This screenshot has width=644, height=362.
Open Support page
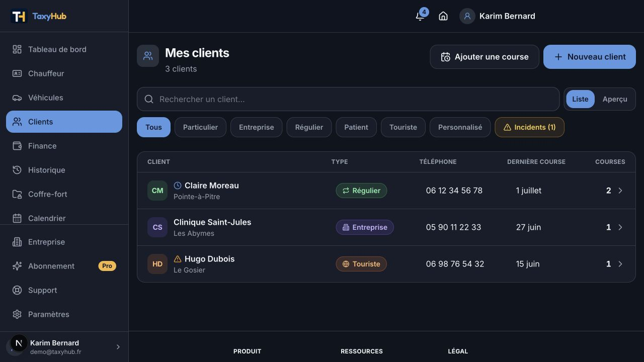64,290
